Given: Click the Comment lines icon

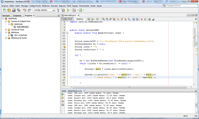Looking at the screenshot, I should pos(150,19).
